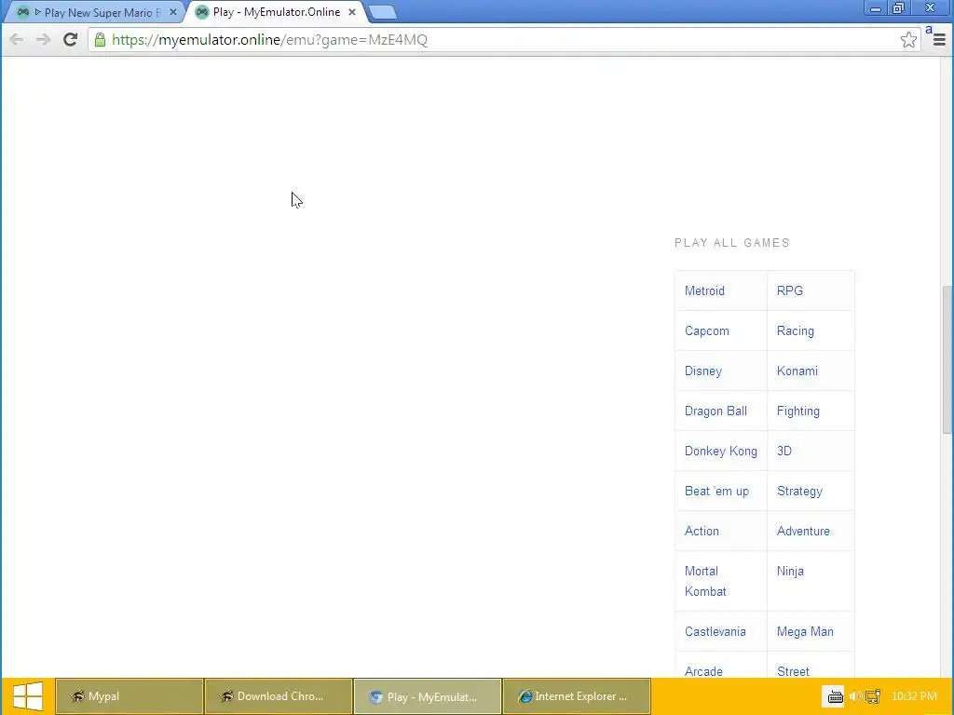The image size is (954, 715).
Task: Open the Capcom games category
Action: [x=706, y=331]
